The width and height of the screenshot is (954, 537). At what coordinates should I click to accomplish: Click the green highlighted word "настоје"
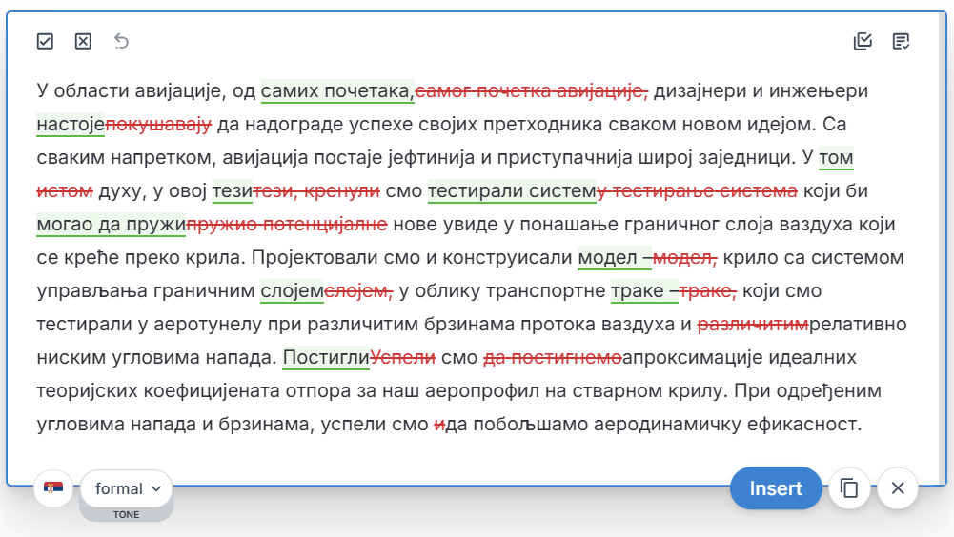coord(71,125)
